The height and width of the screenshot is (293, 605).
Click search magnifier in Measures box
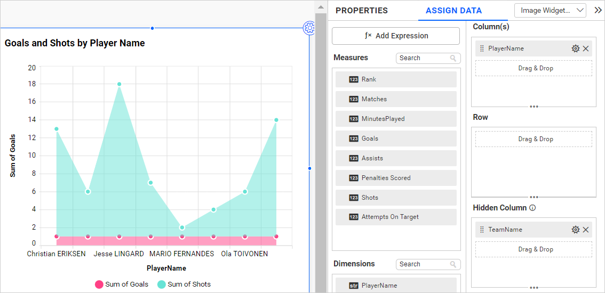point(453,58)
